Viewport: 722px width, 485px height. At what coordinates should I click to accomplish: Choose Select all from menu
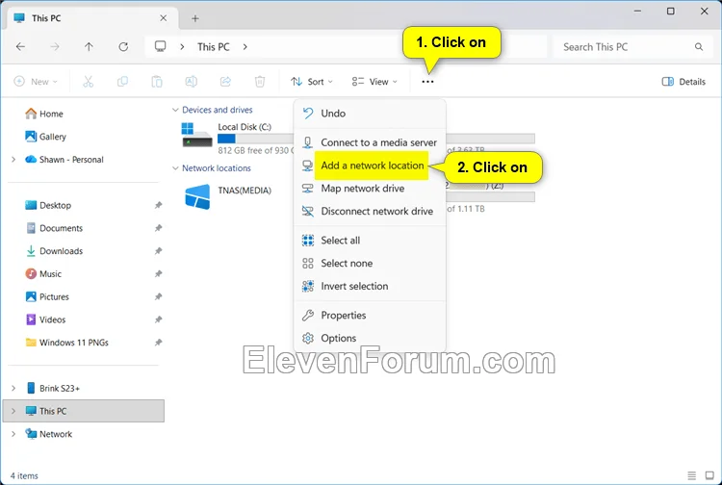tap(370, 241)
